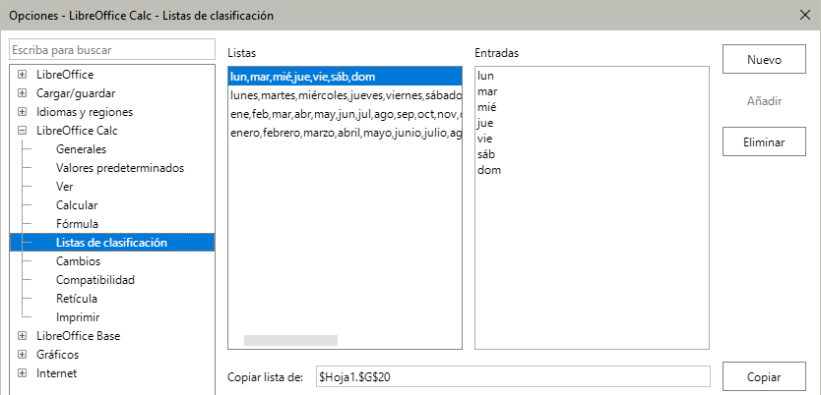The height and width of the screenshot is (395, 821).
Task: Select the lunes,martes,miércoles list
Action: click(x=346, y=95)
